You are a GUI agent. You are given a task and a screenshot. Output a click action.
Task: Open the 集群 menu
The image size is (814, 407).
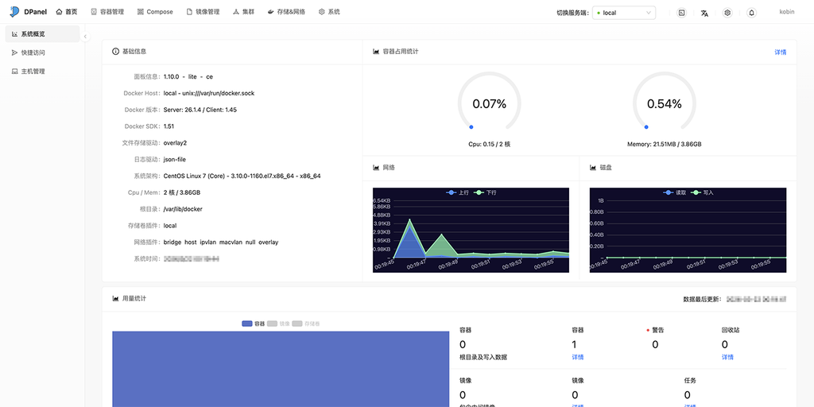click(x=243, y=11)
